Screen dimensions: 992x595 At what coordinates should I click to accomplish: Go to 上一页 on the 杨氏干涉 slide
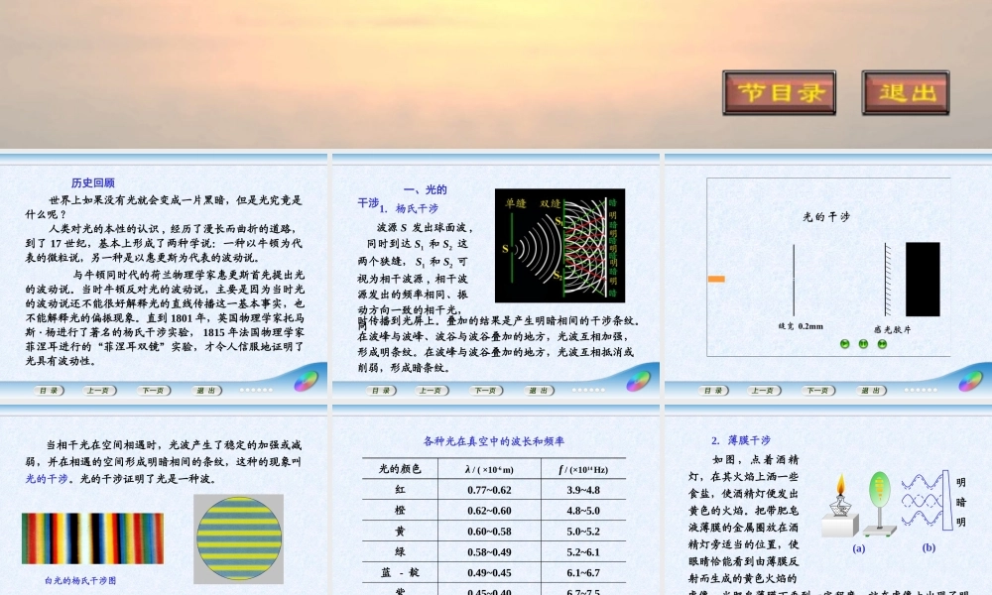pos(431,390)
